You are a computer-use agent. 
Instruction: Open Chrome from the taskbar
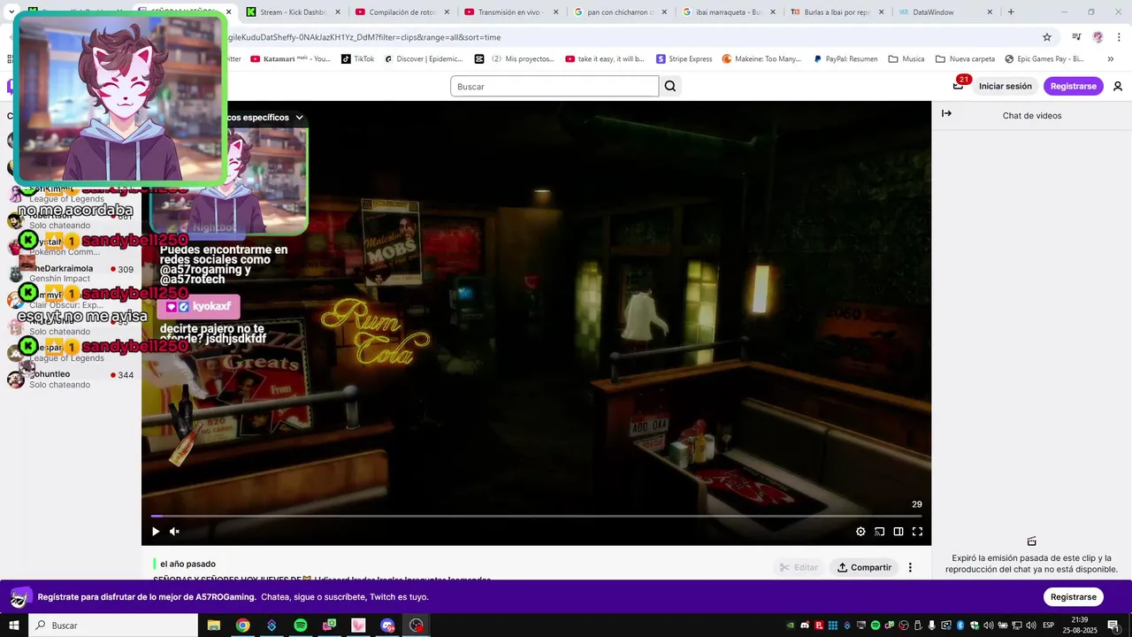coord(242,625)
